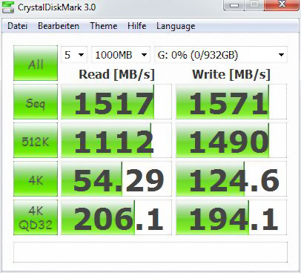Click the Write [MB/s] column header
The width and height of the screenshot is (301, 273).
(231, 74)
